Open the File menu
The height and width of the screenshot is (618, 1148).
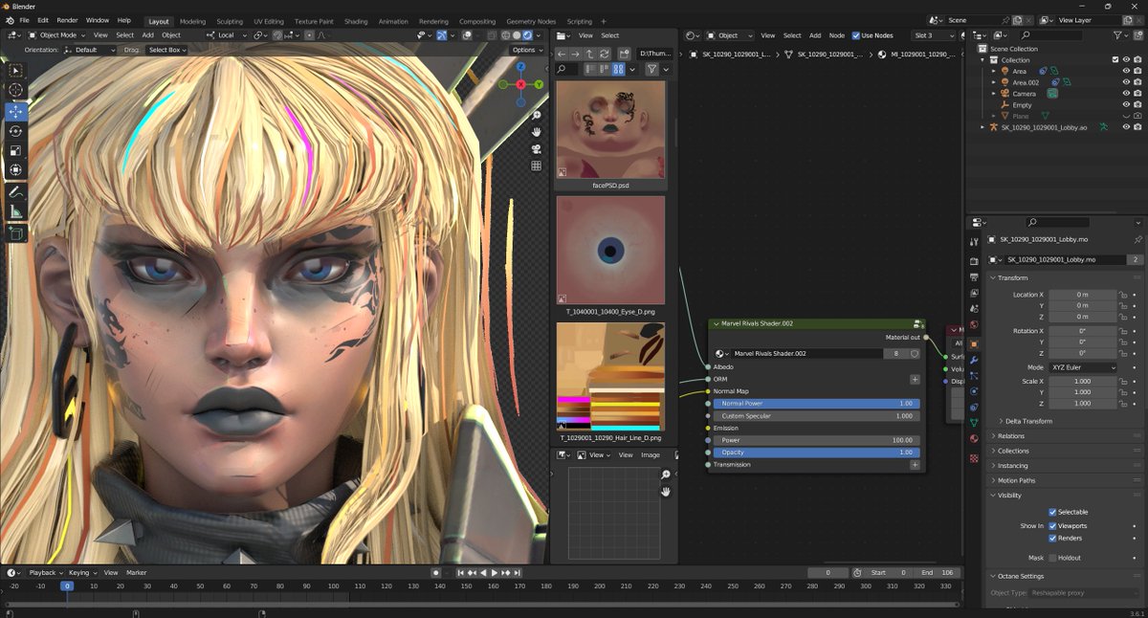pos(24,20)
